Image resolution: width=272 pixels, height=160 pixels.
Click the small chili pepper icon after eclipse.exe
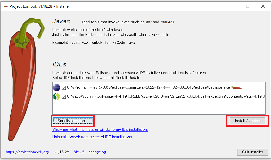[237, 88]
